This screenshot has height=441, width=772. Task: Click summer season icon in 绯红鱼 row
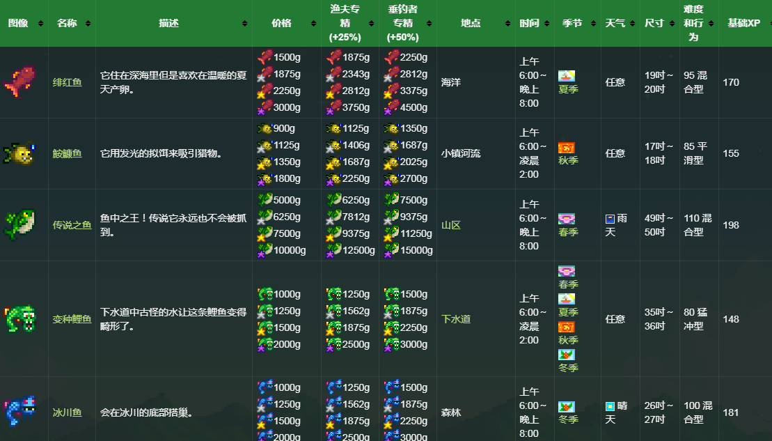coord(566,76)
